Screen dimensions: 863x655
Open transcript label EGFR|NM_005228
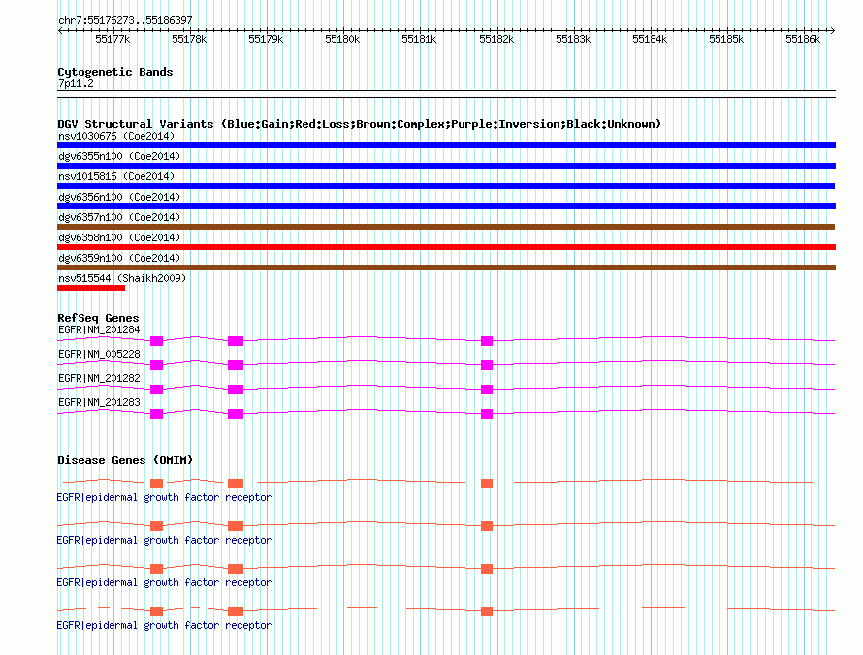click(x=99, y=355)
